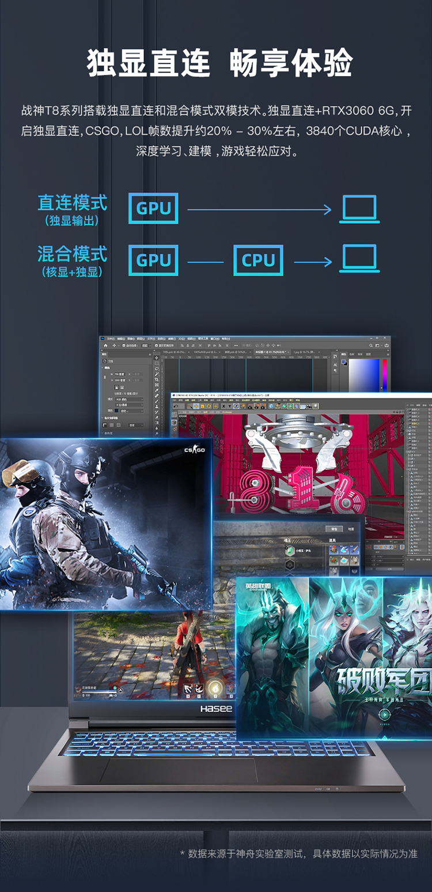Select the Eyedropper tool in Photoshop
The height and width of the screenshot is (892, 432).
(157, 390)
